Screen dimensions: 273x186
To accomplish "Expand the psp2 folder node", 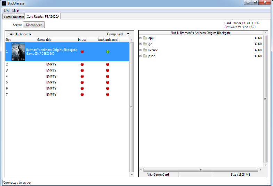I will [141, 56].
